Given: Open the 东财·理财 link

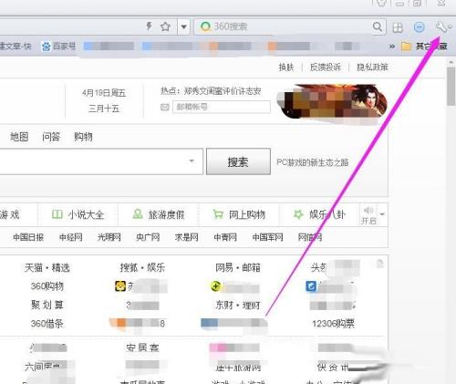Looking at the screenshot, I should pyautogui.click(x=238, y=305).
